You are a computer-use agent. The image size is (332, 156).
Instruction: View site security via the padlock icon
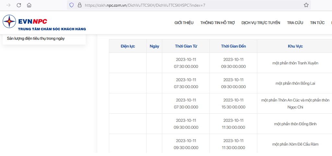click(80, 5)
